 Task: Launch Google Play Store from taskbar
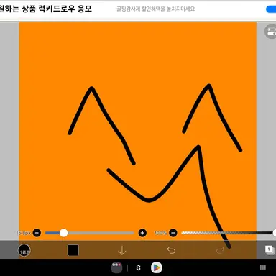point(156,267)
